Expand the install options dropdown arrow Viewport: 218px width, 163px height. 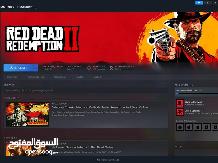pyautogui.click(x=36, y=68)
